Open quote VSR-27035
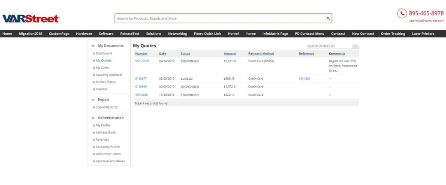 142,61
